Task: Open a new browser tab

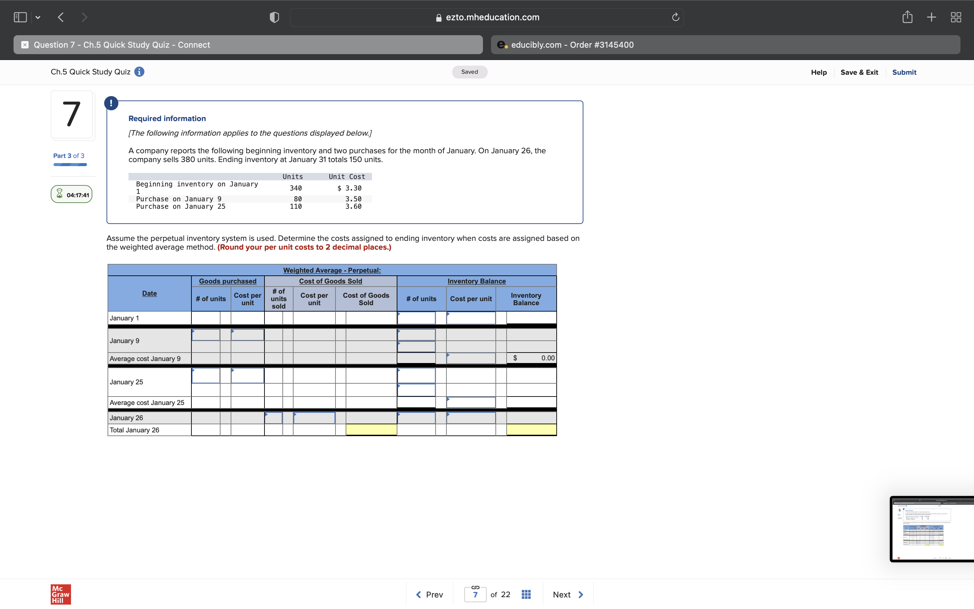Action: [x=931, y=17]
